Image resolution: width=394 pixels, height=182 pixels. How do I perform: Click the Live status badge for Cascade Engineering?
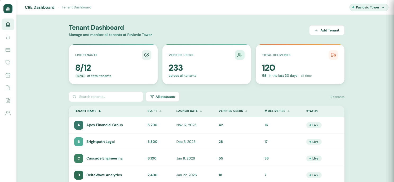314,158
